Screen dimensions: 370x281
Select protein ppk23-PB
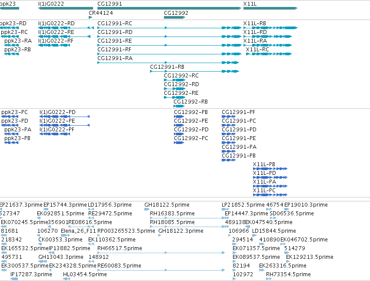pyautogui.click(x=11, y=143)
